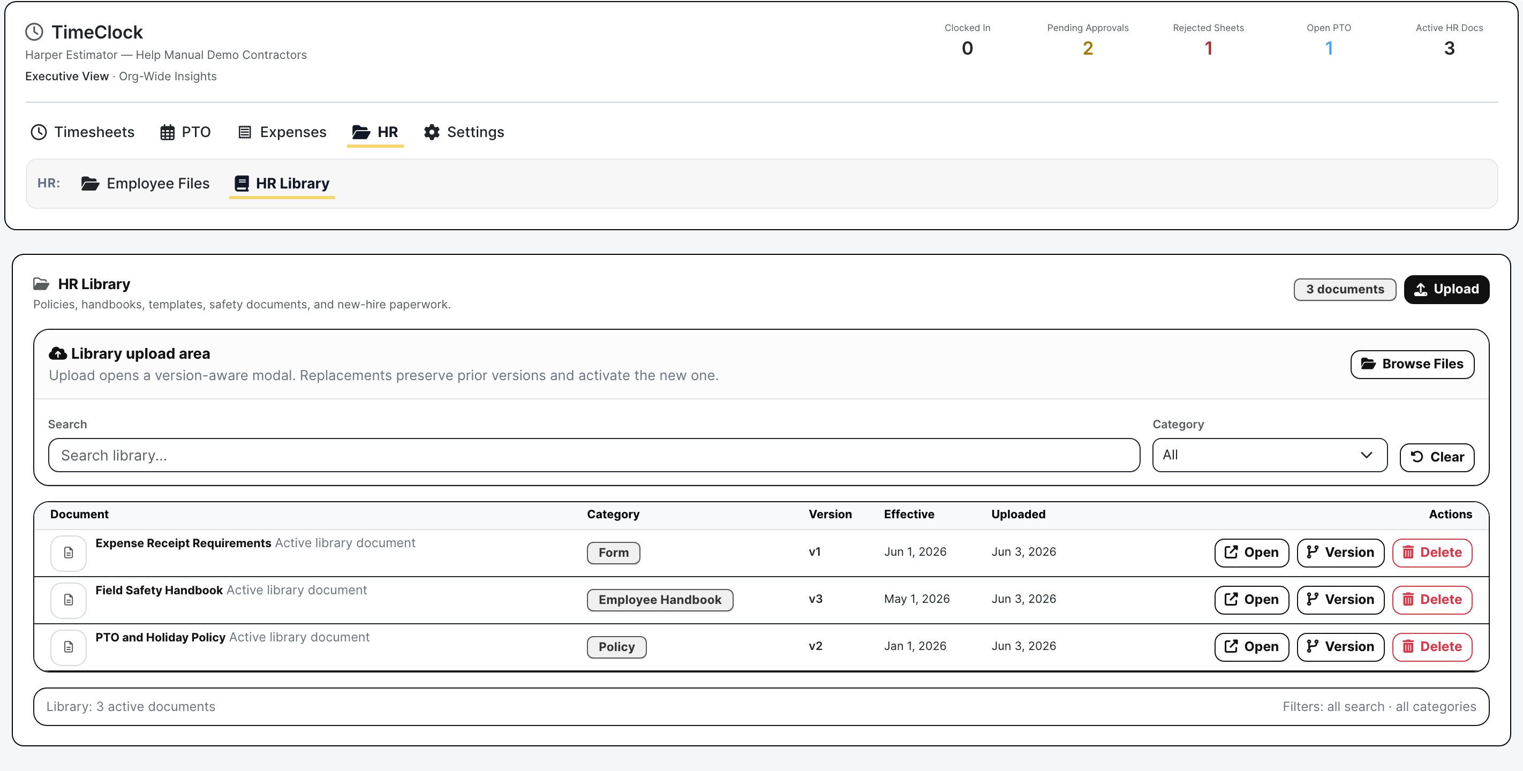Click the Open PTO count
This screenshot has width=1523, height=771.
click(1329, 49)
